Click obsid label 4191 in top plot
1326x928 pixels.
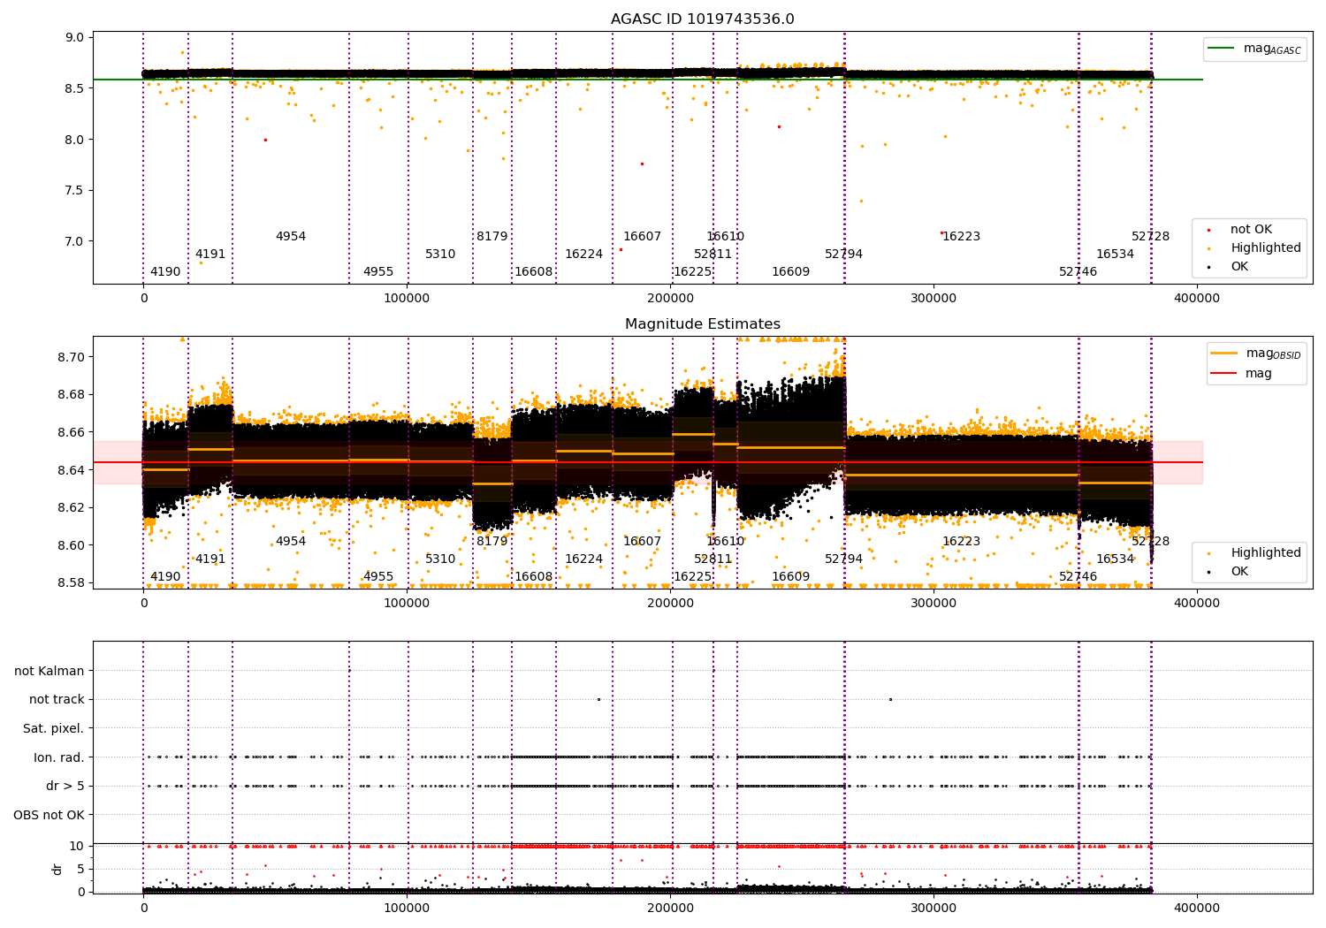point(210,254)
